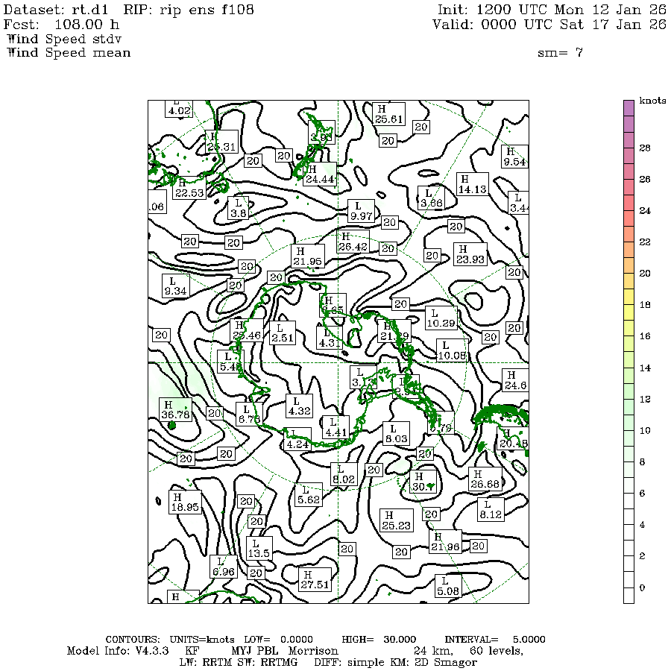Screen dimensions: 671x671
Task: Click the 'L 9.34' label on the map
Action: (175, 286)
